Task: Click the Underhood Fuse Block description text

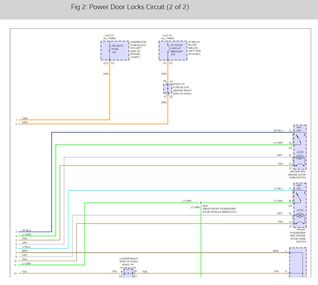Action: (138, 50)
